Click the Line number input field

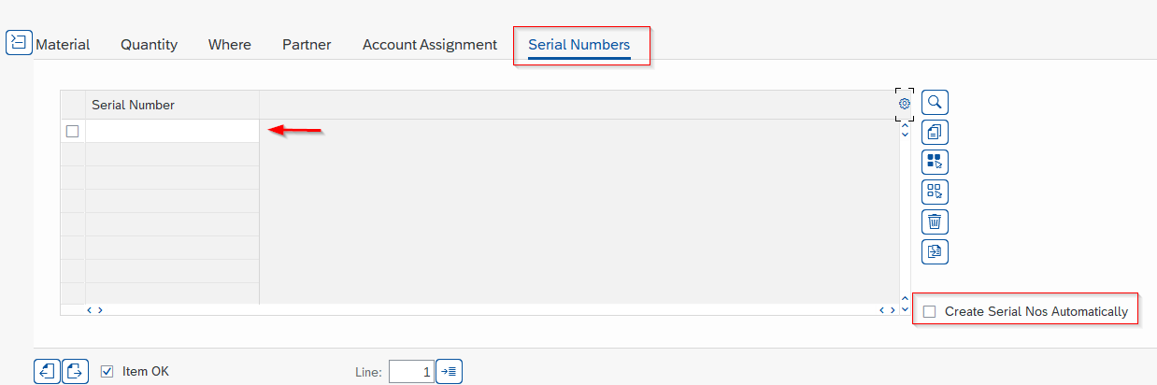(x=411, y=372)
